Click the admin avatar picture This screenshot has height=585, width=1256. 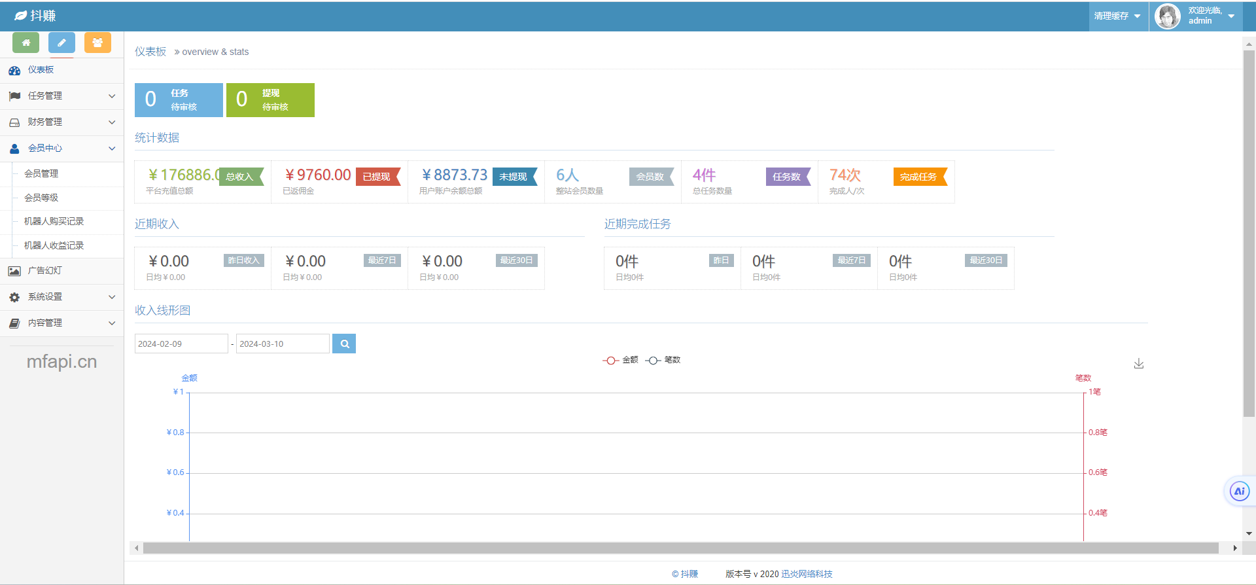(1168, 16)
